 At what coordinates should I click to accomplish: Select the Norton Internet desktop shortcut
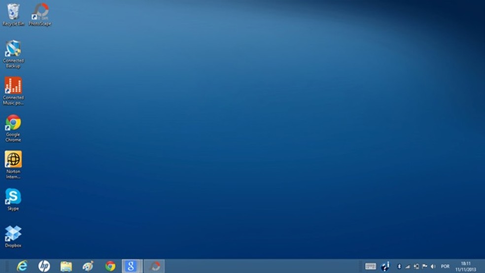click(x=13, y=165)
